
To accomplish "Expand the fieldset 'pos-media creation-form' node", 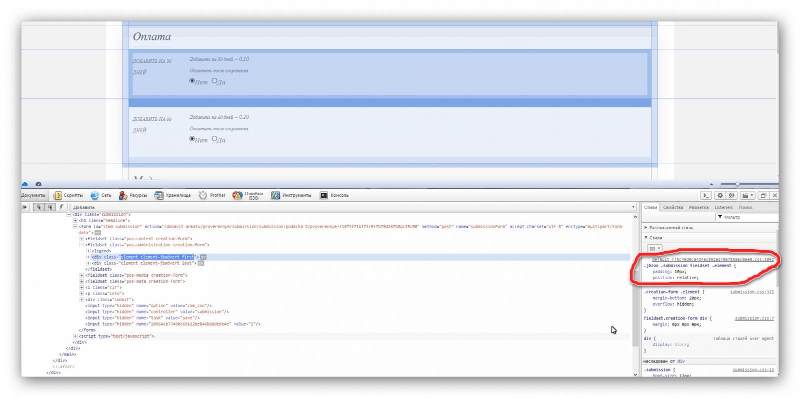I will click(81, 275).
